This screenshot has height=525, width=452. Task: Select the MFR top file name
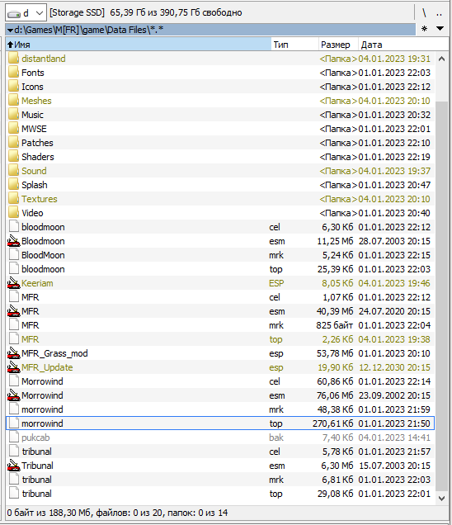click(x=31, y=339)
